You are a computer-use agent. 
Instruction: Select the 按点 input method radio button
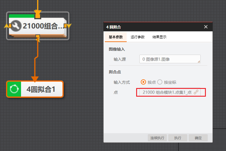tap(143, 82)
